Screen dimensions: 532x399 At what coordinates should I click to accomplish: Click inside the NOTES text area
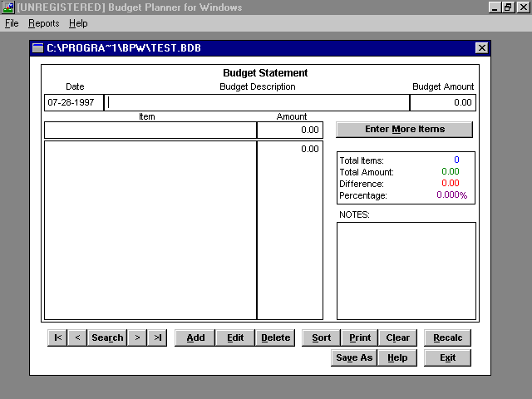point(406,270)
